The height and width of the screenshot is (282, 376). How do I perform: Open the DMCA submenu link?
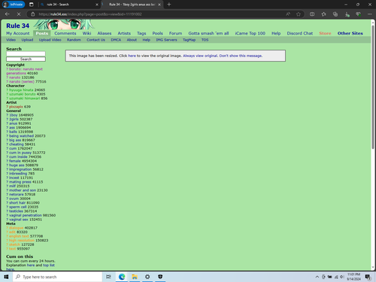tap(116, 40)
